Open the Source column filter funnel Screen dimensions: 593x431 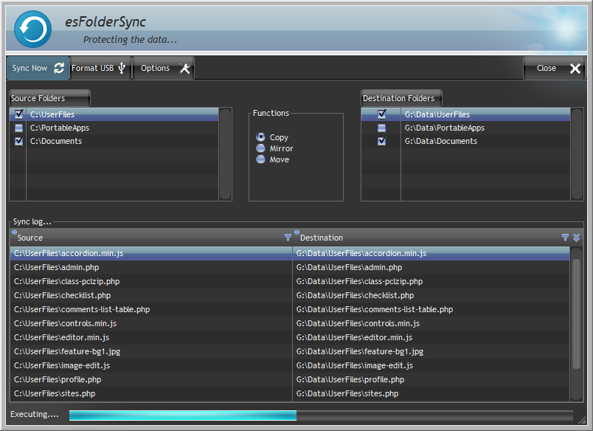pos(288,238)
